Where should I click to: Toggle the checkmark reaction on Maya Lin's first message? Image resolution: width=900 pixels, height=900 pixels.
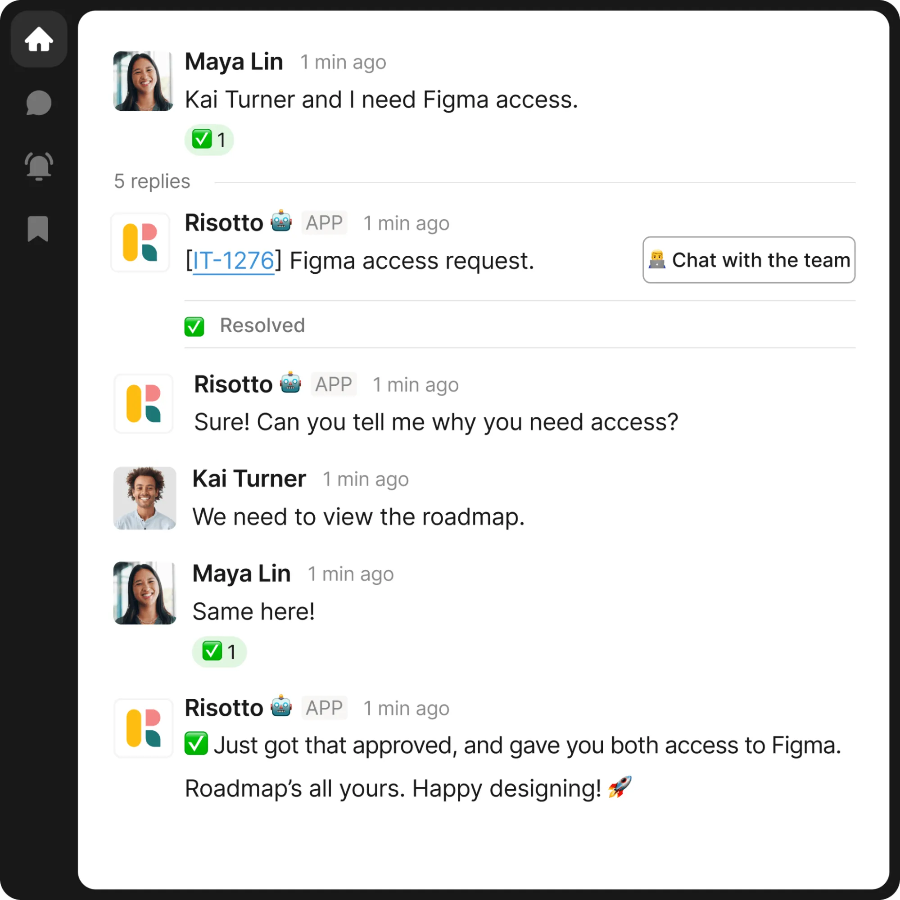tap(209, 139)
